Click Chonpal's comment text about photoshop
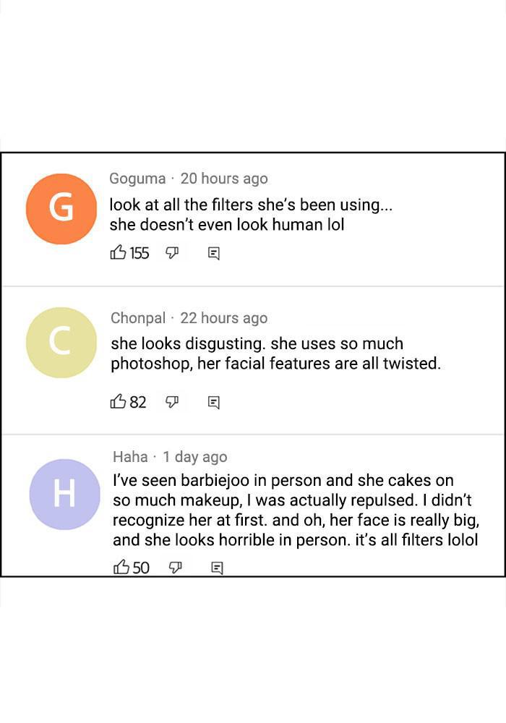This screenshot has width=506, height=723. pos(275,354)
